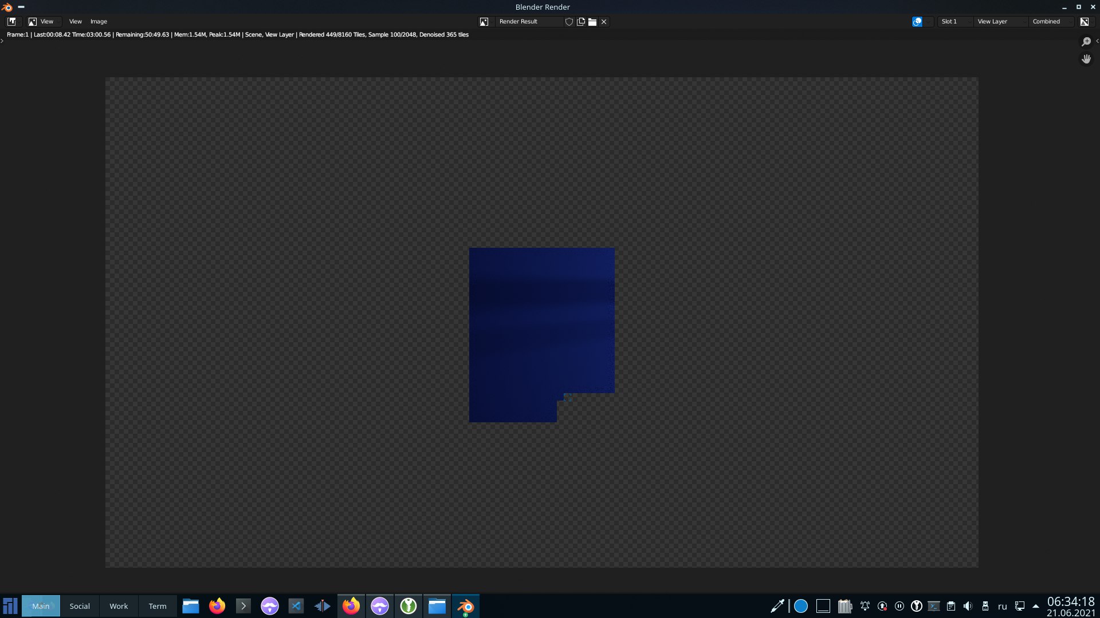Screen dimensions: 1100x618
Task: Open the View menu
Action: point(76,21)
